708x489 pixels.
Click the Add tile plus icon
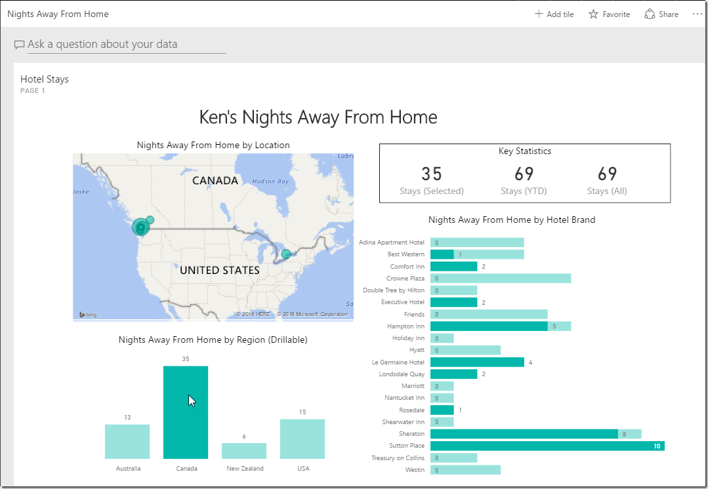(x=538, y=14)
